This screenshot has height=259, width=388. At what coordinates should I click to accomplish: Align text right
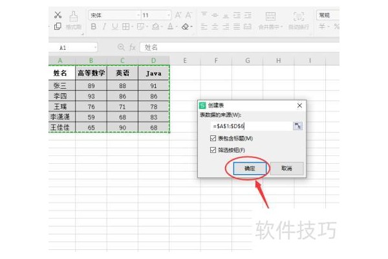point(226,27)
